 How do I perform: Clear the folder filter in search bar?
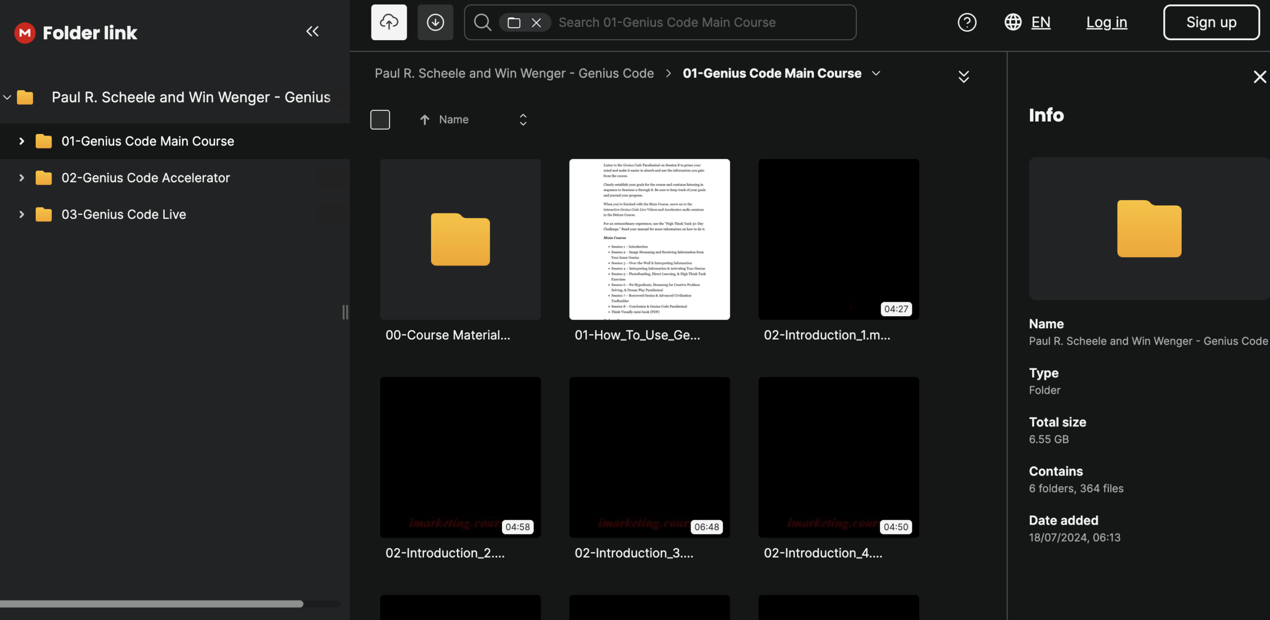coord(536,22)
